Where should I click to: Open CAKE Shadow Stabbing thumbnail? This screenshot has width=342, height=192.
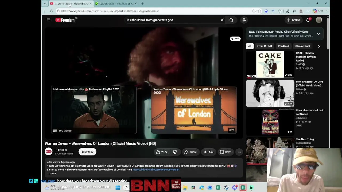(x=270, y=65)
